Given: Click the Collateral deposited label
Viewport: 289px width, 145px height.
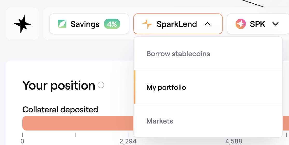Looking at the screenshot, I should click(60, 110).
